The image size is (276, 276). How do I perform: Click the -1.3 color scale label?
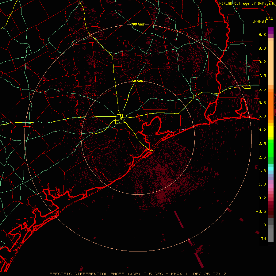pyautogui.click(x=261, y=225)
